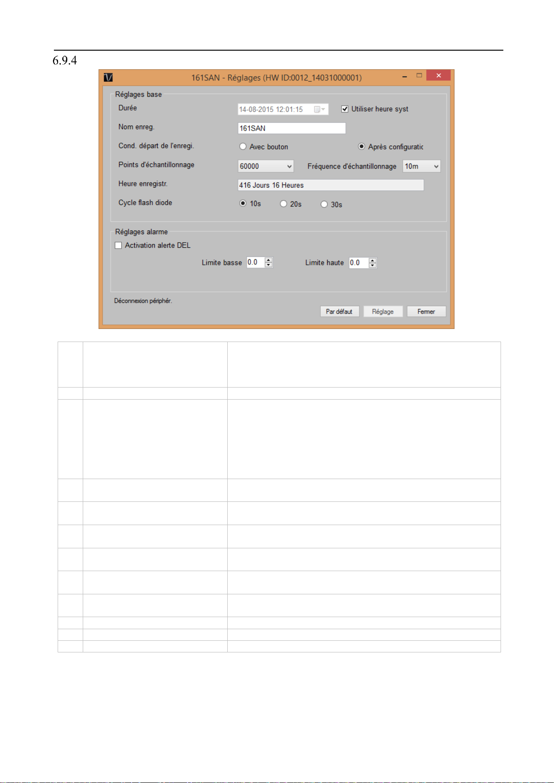Enable 'Activation alerte DEL' checkbox

click(119, 245)
